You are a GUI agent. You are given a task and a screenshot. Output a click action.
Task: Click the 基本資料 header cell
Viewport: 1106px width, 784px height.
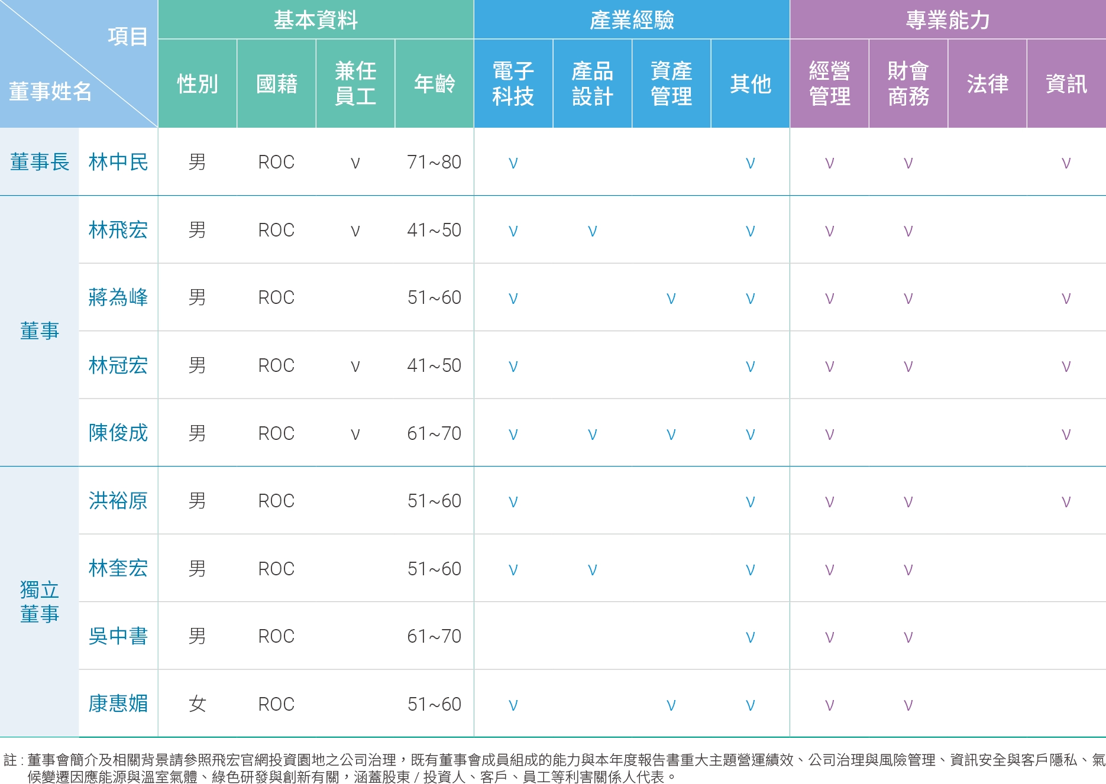pos(316,20)
